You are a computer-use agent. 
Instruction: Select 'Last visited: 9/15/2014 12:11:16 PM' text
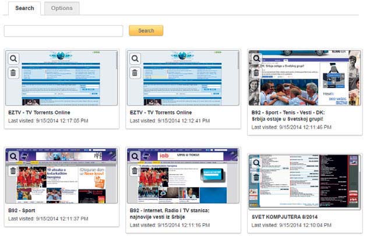click(170, 225)
